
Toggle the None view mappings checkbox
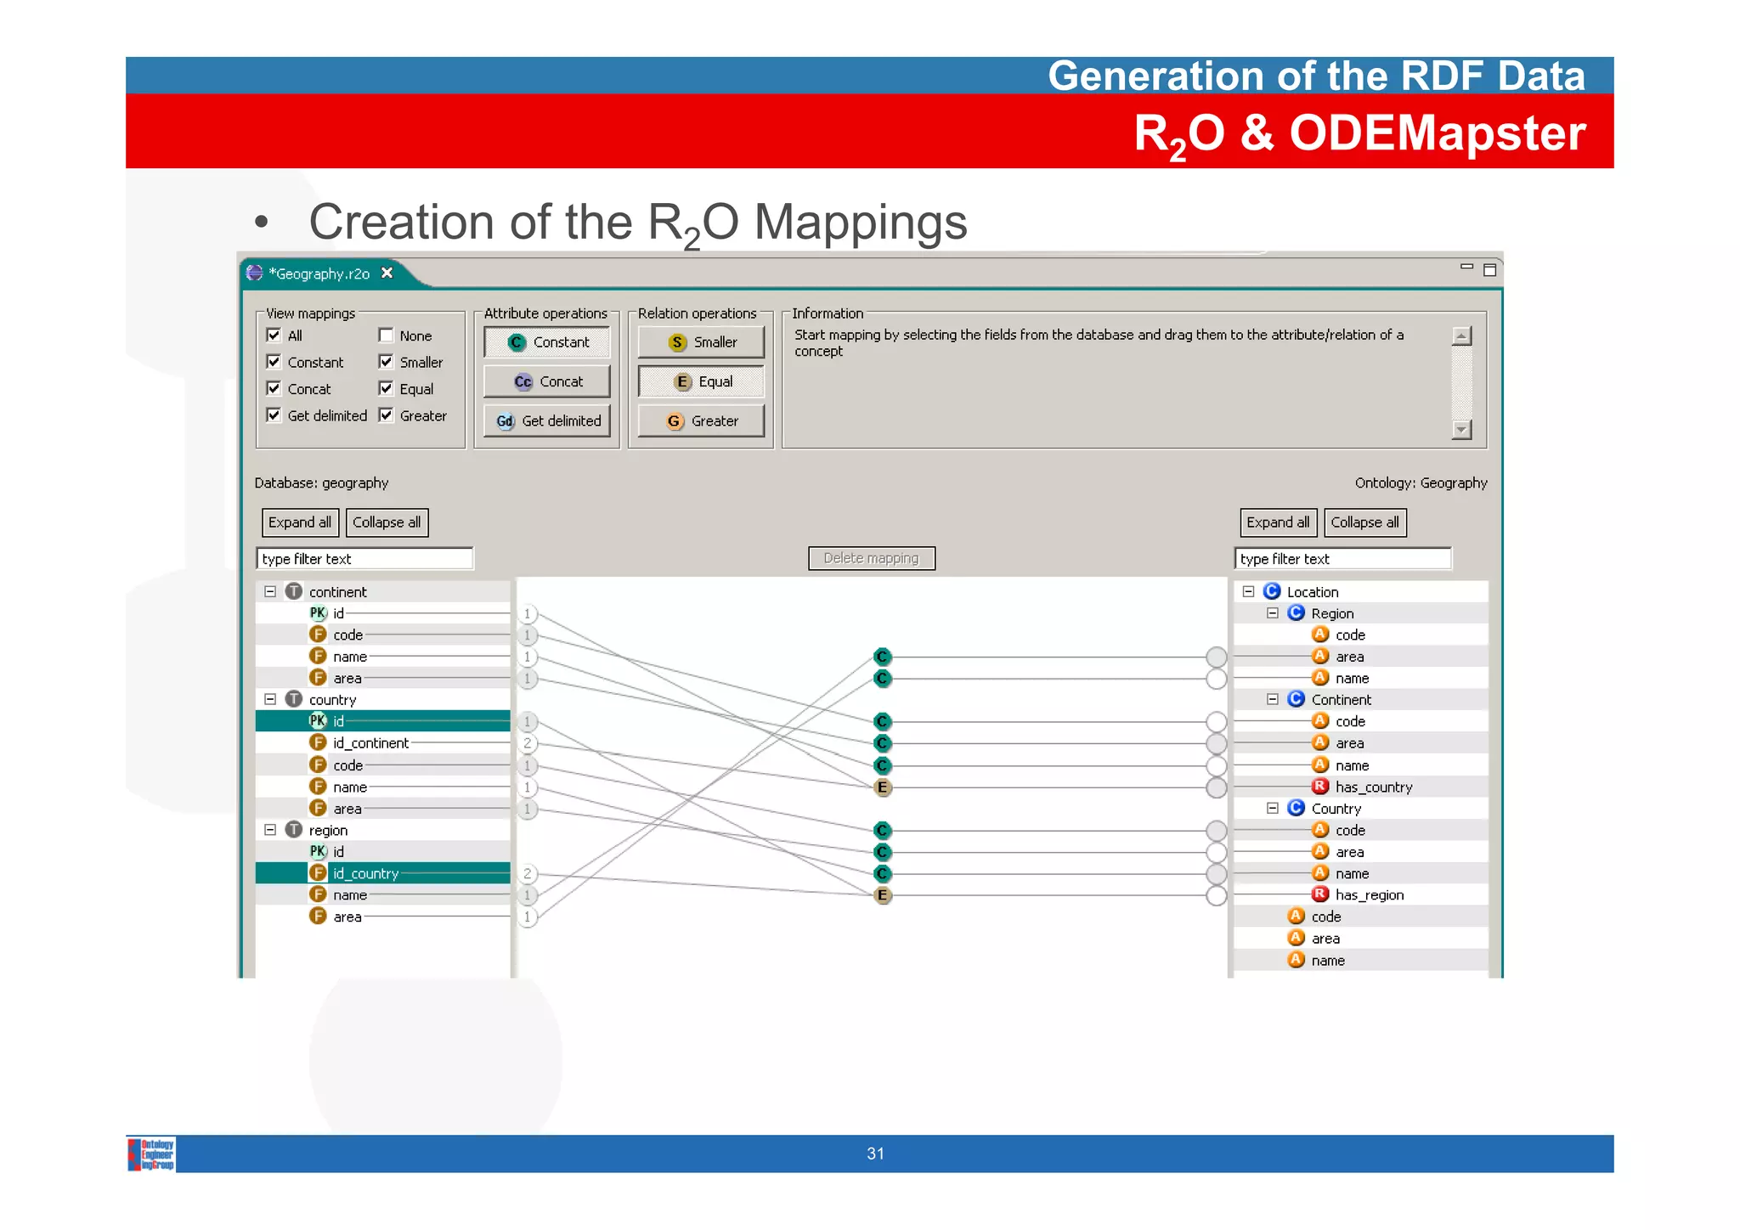pyautogui.click(x=386, y=335)
